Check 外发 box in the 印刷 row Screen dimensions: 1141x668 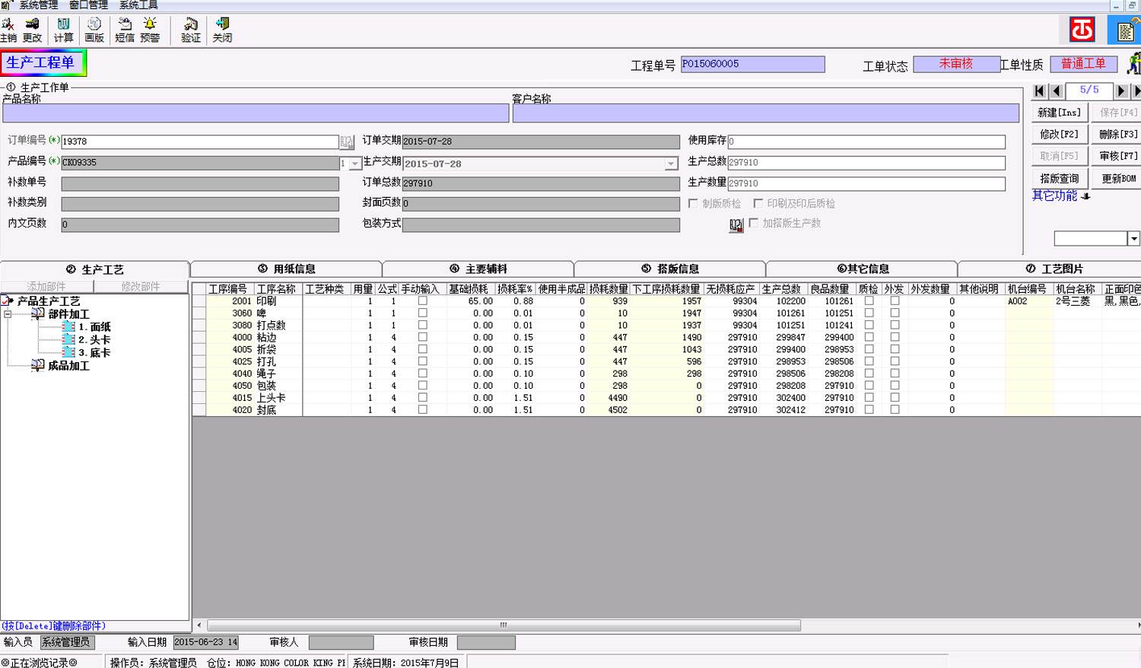(x=895, y=301)
